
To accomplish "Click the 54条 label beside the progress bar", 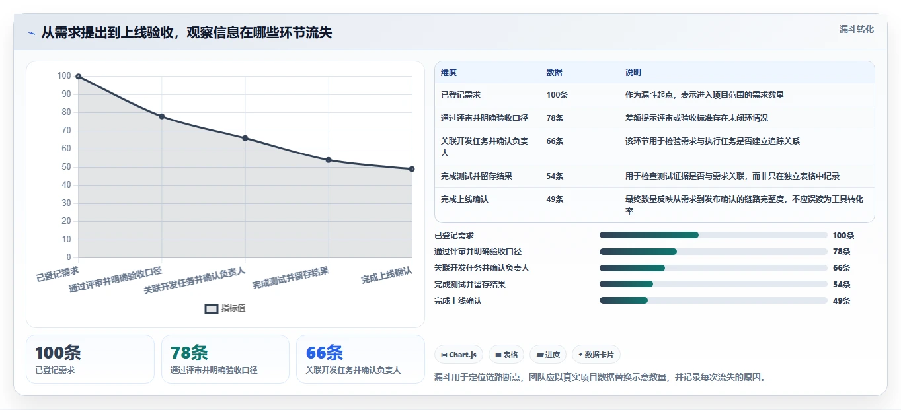I will tap(842, 285).
